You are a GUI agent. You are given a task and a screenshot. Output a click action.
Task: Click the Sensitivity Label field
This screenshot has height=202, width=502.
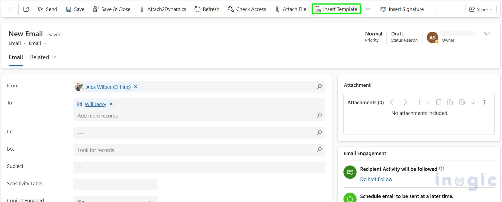pyautogui.click(x=116, y=184)
